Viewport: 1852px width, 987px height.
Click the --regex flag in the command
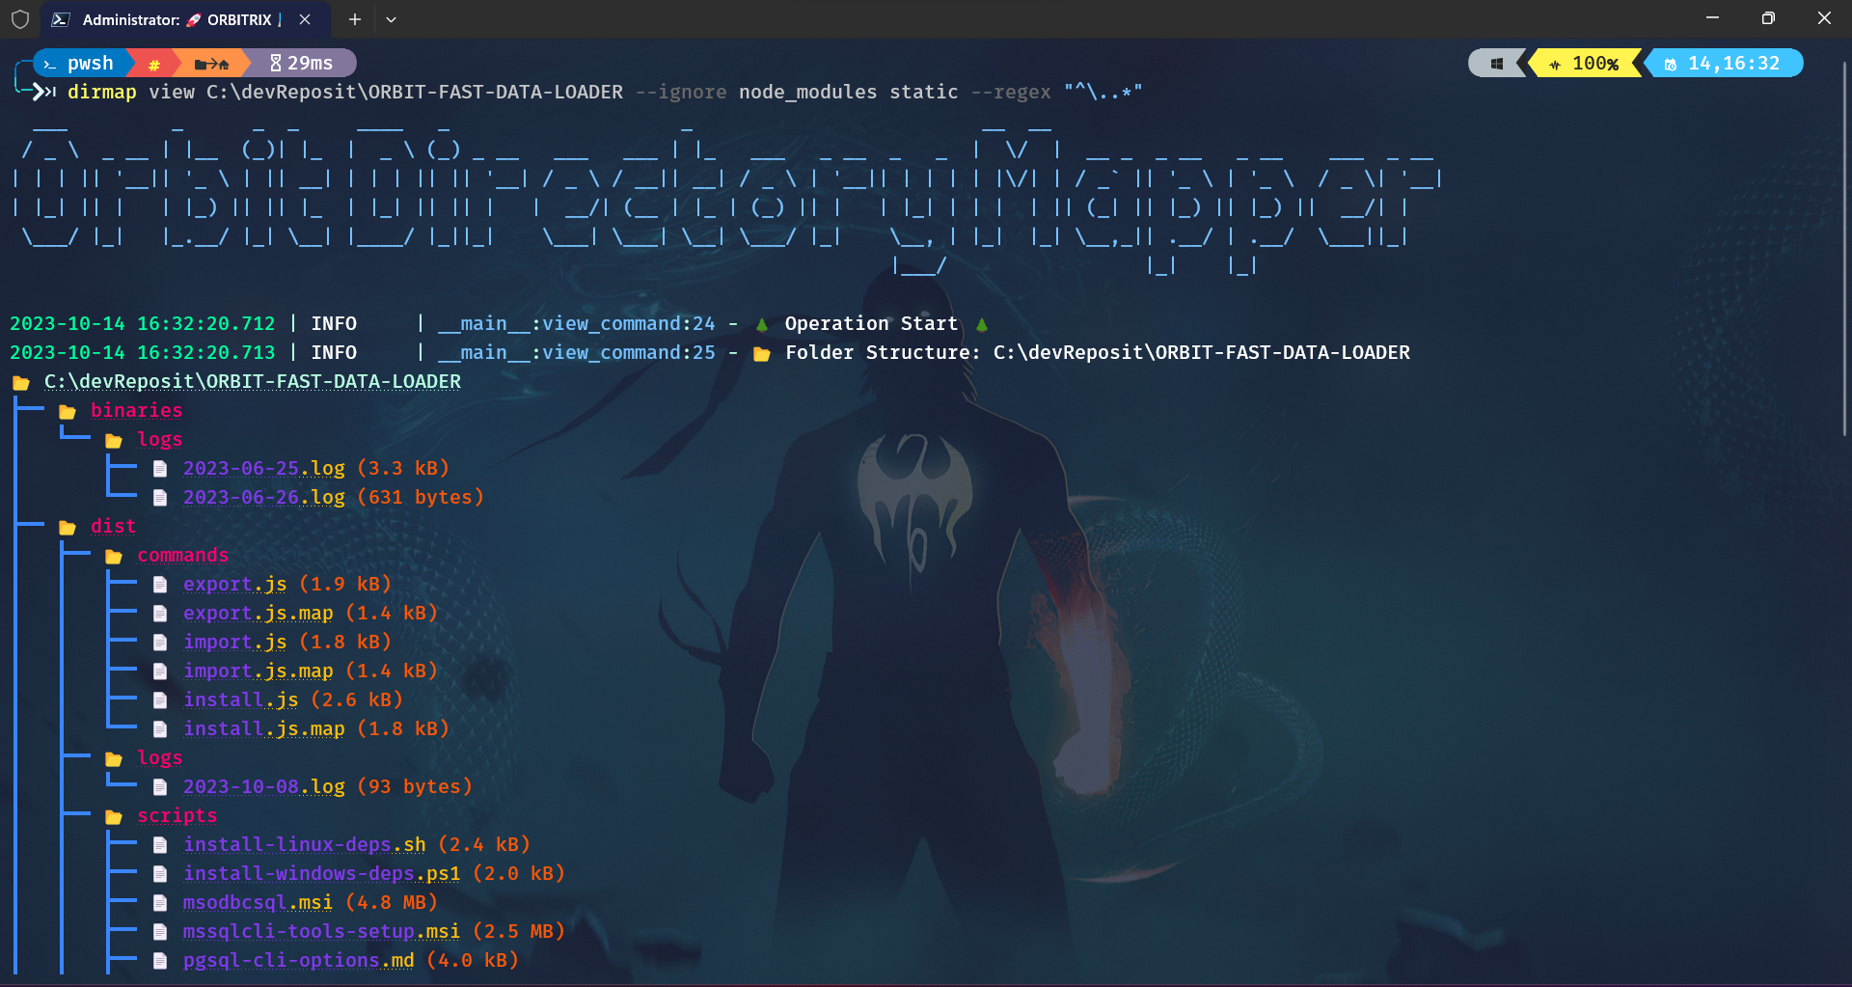1011,92
